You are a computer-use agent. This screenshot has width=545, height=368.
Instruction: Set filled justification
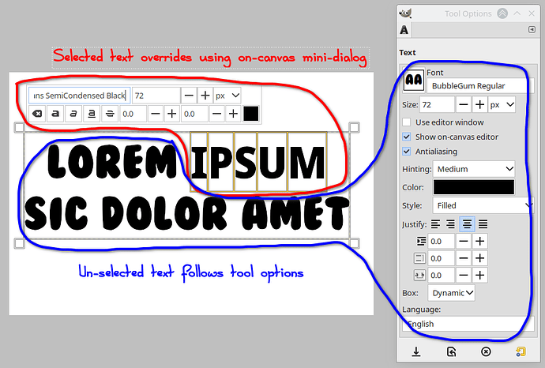point(483,224)
